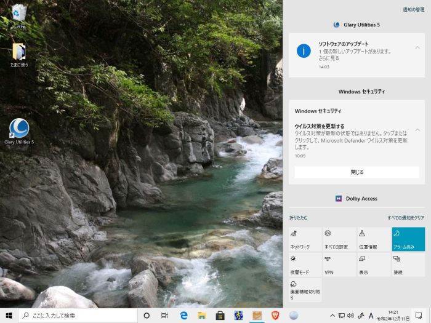The height and width of the screenshot is (323, 431).
Task: Open 通知の管理 link at top
Action: coord(414,10)
